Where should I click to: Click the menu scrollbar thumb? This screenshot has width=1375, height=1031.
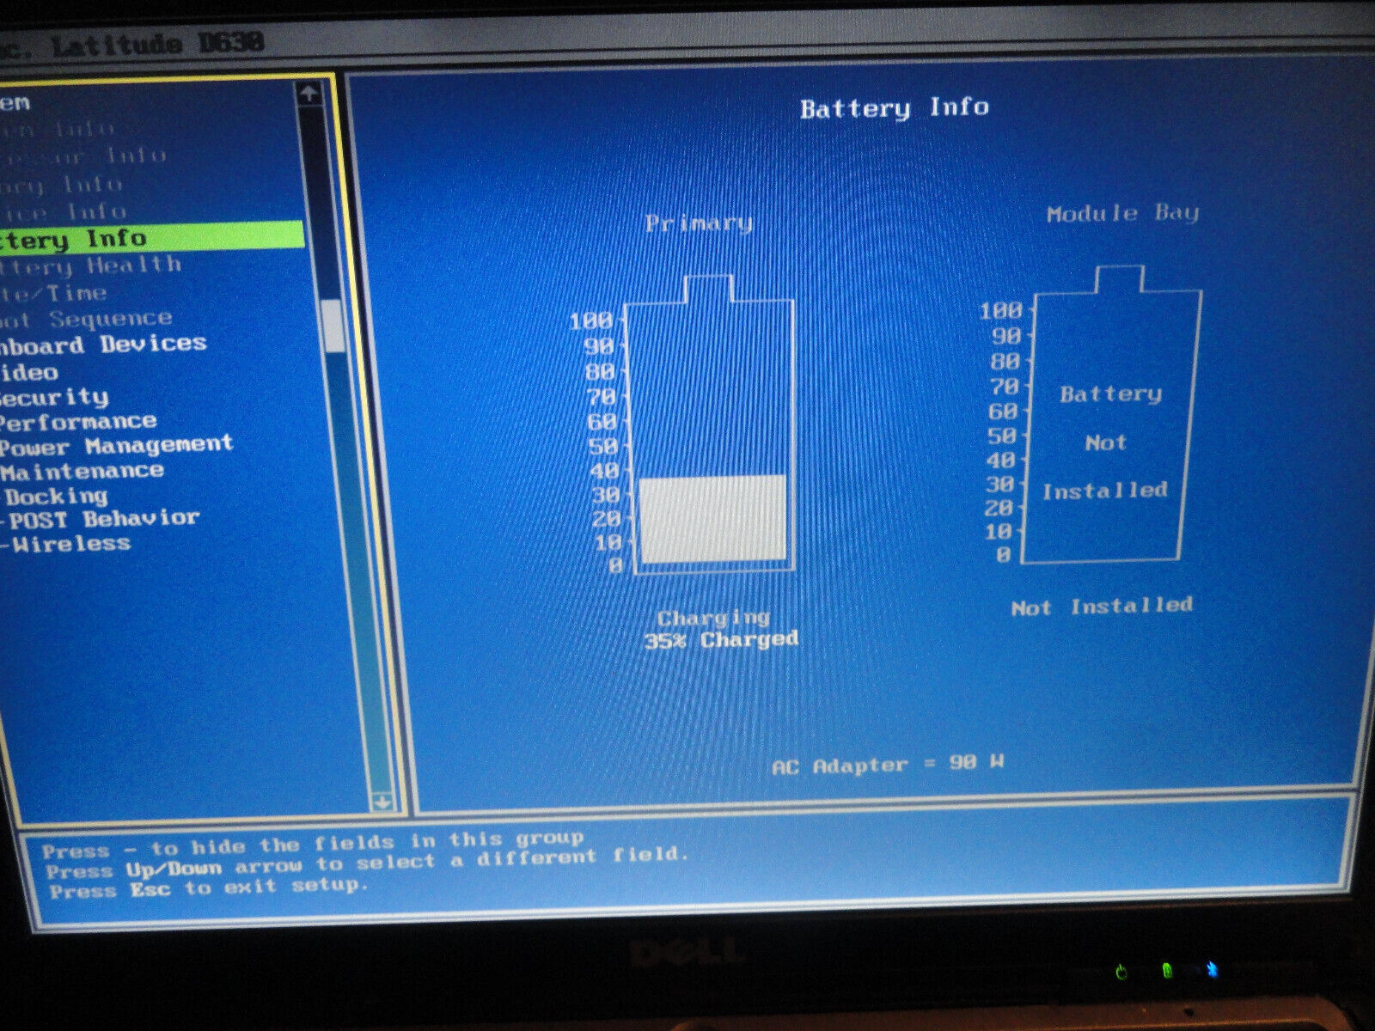click(332, 325)
